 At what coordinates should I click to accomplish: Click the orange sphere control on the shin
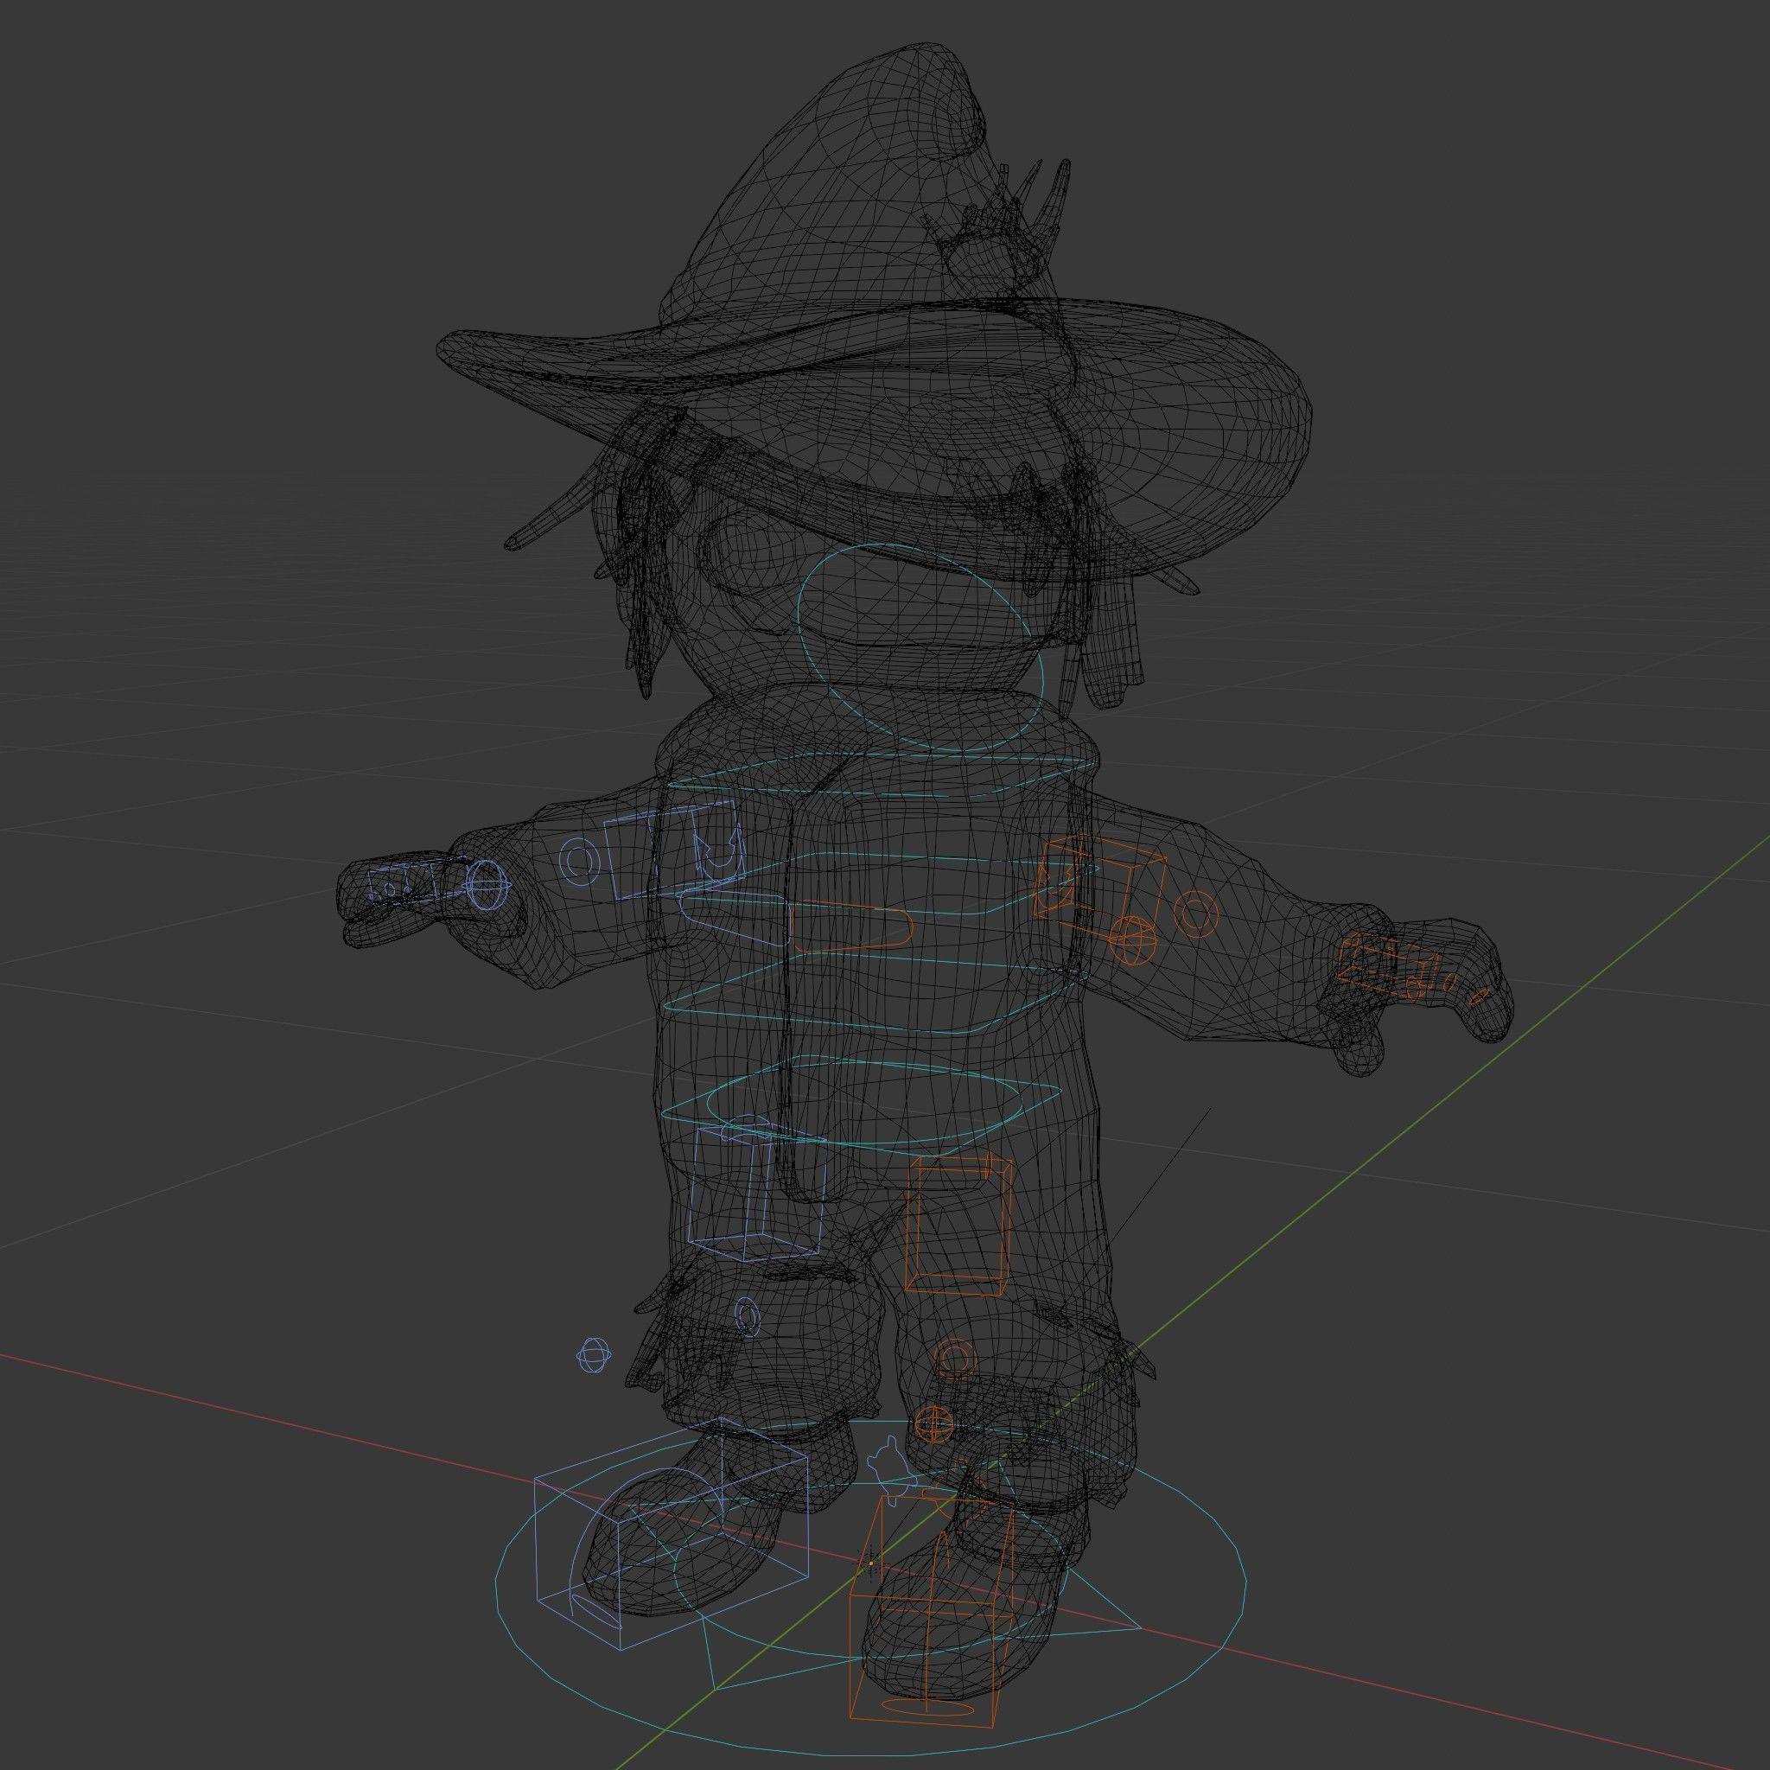click(x=933, y=1424)
